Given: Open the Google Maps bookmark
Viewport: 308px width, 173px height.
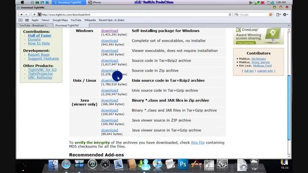Looking at the screenshot, I should pyautogui.click(x=60, y=20).
